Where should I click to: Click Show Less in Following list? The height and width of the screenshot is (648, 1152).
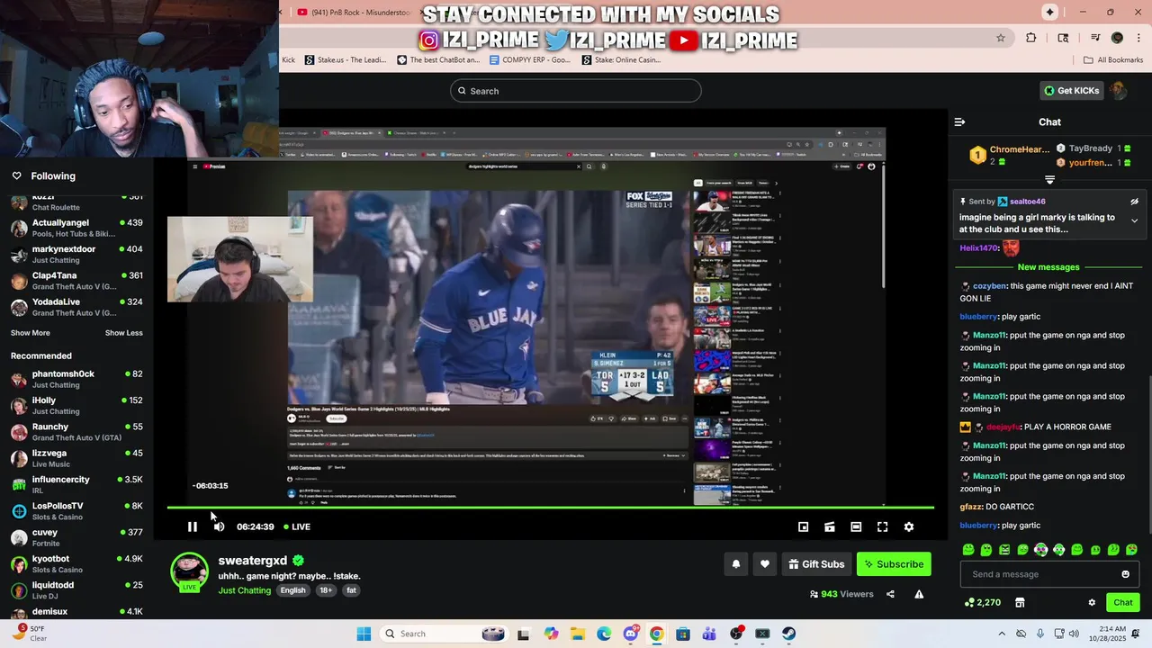tap(124, 333)
